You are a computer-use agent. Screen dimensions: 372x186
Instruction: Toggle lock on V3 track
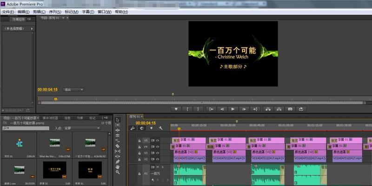pyautogui.click(x=139, y=153)
